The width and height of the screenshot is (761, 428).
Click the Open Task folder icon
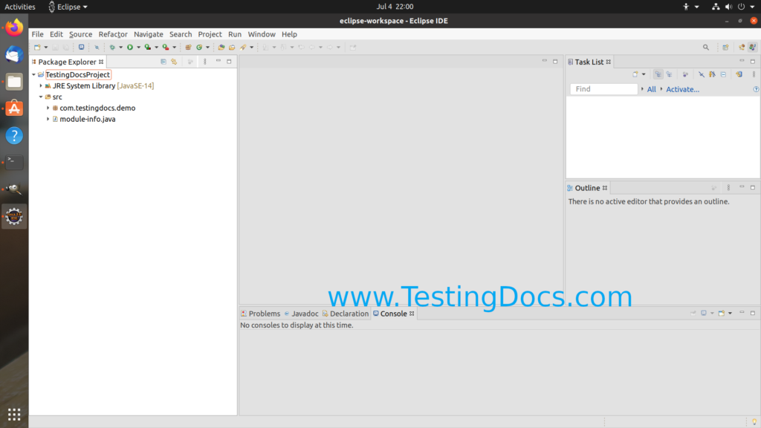[232, 47]
